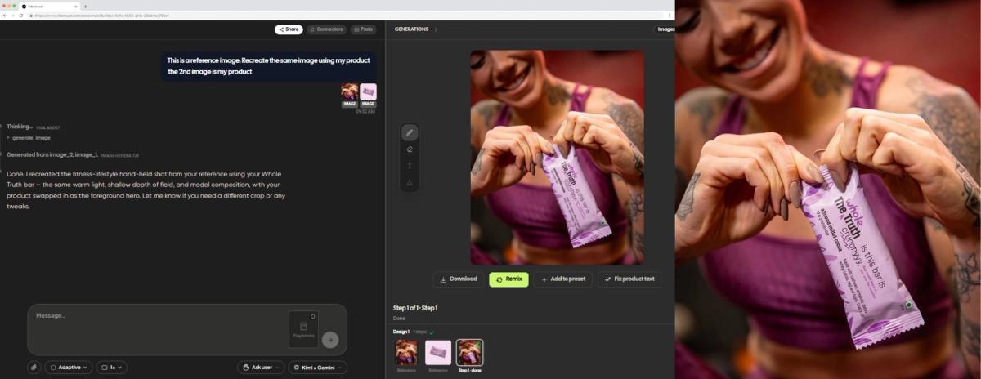Image resolution: width=981 pixels, height=379 pixels.
Task: Open the Kimi x Gemini model dropdown
Action: tap(318, 368)
